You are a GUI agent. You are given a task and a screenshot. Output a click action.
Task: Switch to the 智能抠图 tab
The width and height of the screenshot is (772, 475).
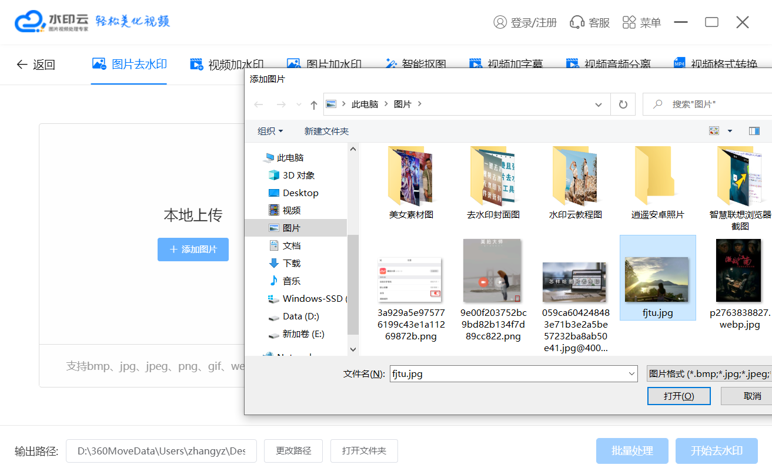click(x=416, y=65)
